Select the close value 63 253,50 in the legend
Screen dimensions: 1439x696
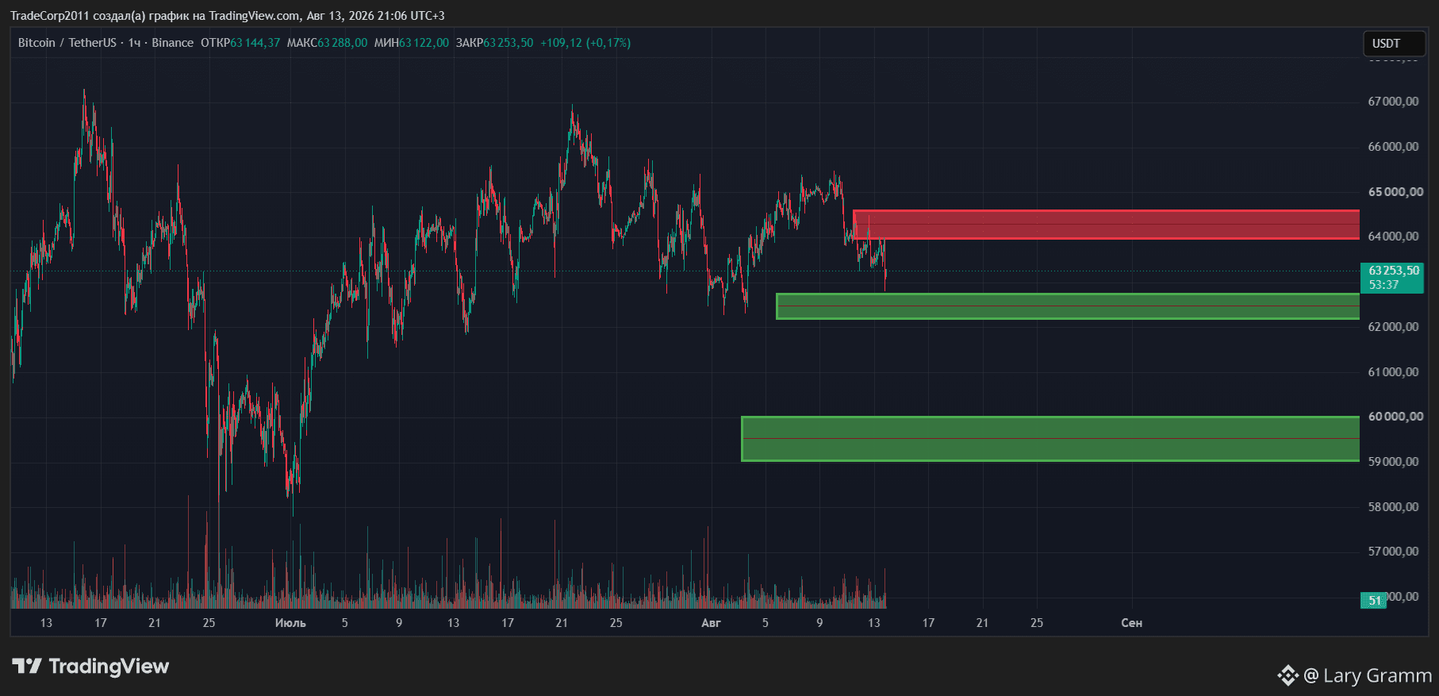point(508,43)
